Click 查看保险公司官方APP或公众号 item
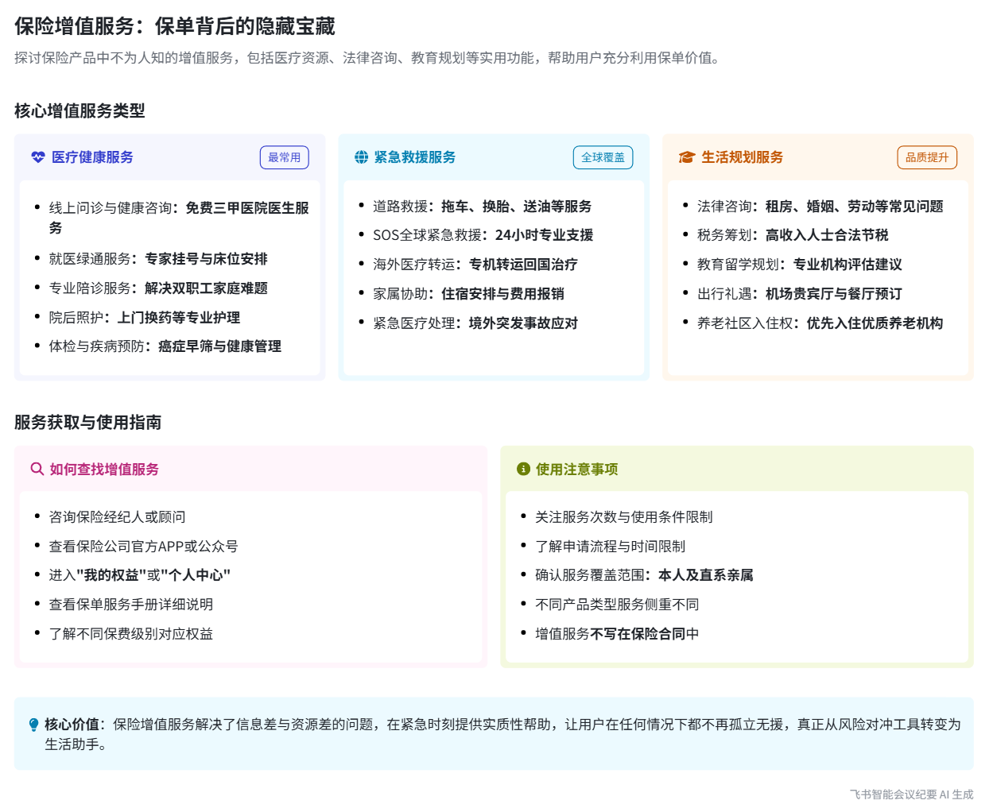 (143, 547)
